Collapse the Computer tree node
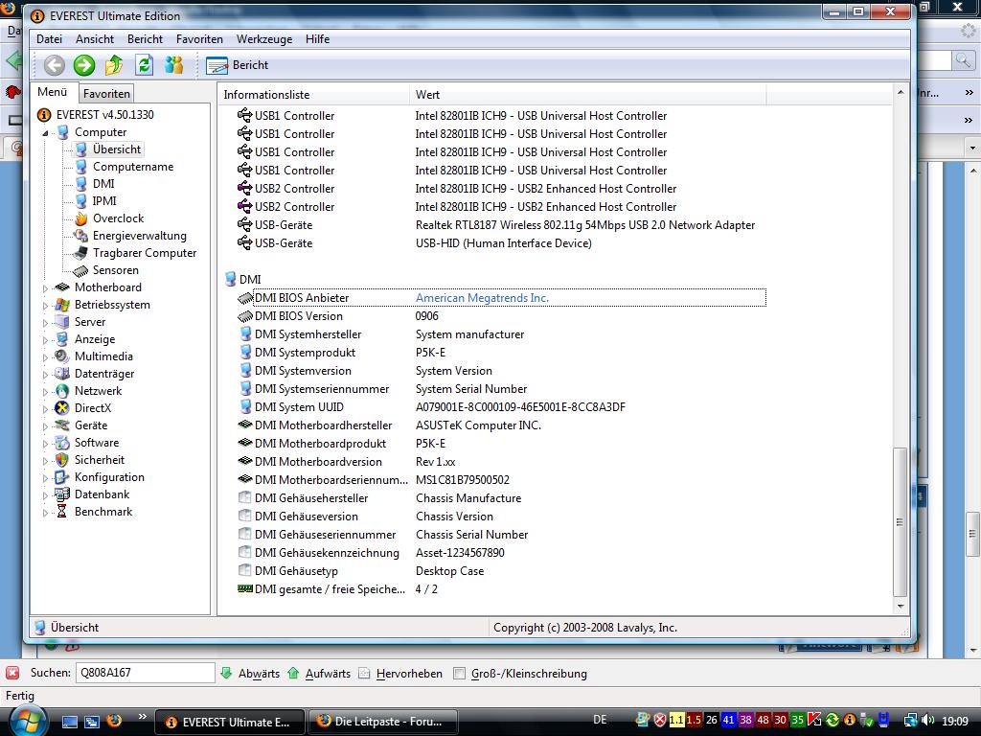 click(x=45, y=132)
